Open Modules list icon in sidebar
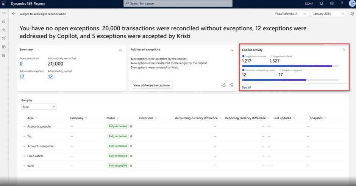 click(x=4, y=55)
